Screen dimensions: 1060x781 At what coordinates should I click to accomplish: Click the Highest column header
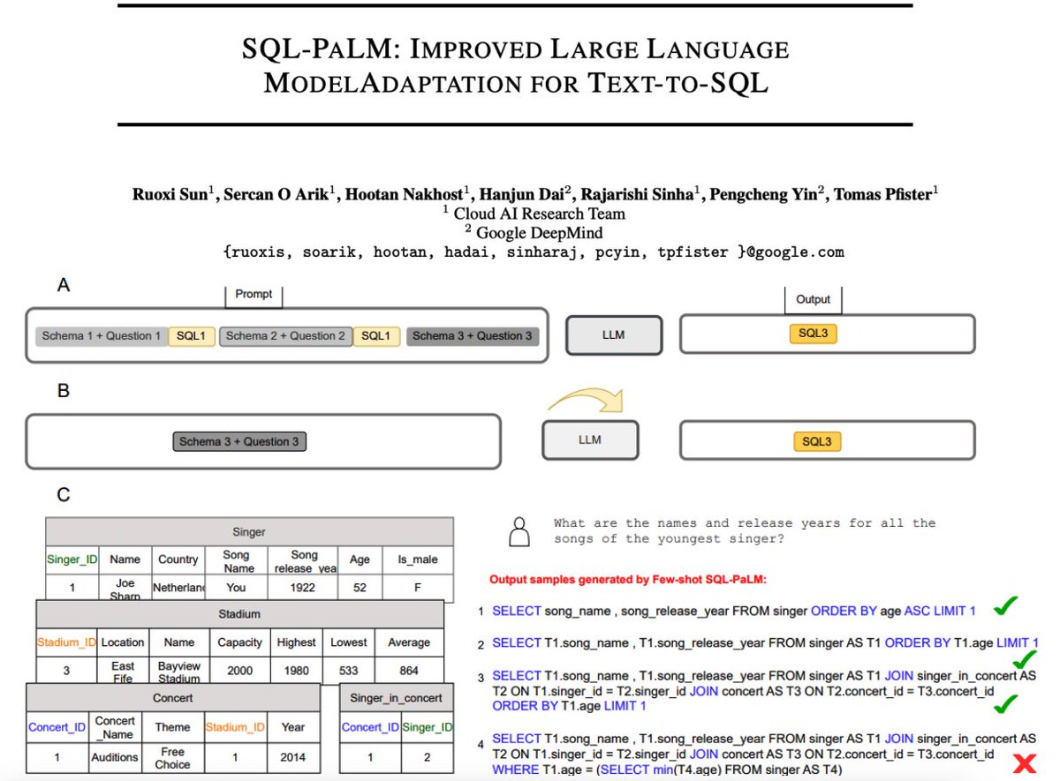click(296, 642)
